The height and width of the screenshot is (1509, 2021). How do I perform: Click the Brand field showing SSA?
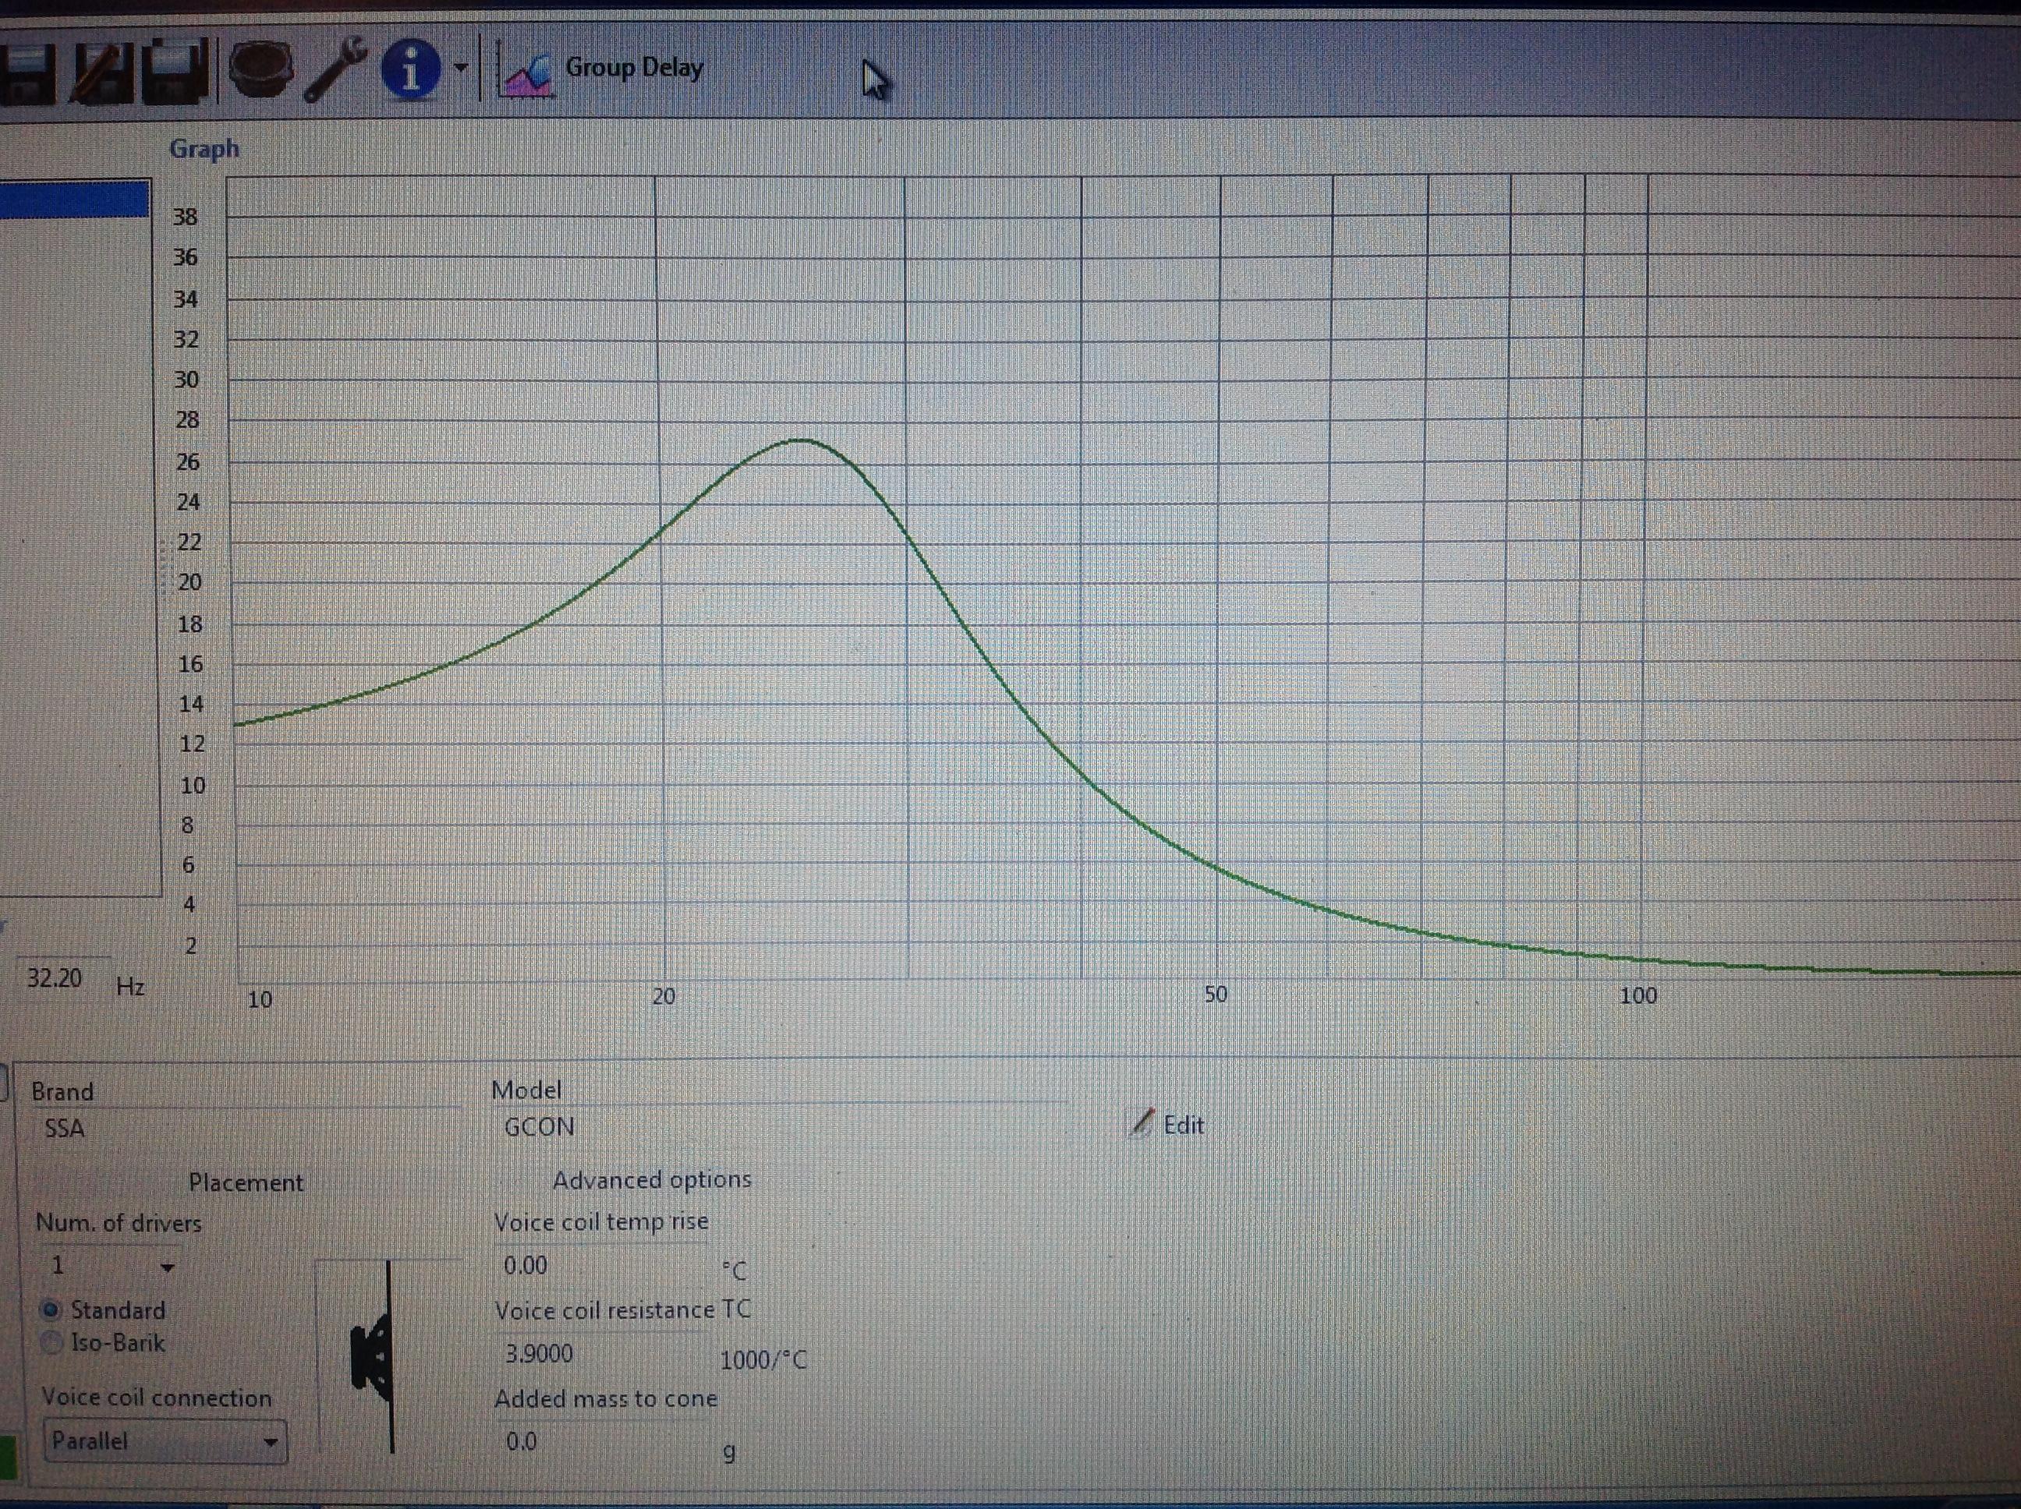(245, 1129)
